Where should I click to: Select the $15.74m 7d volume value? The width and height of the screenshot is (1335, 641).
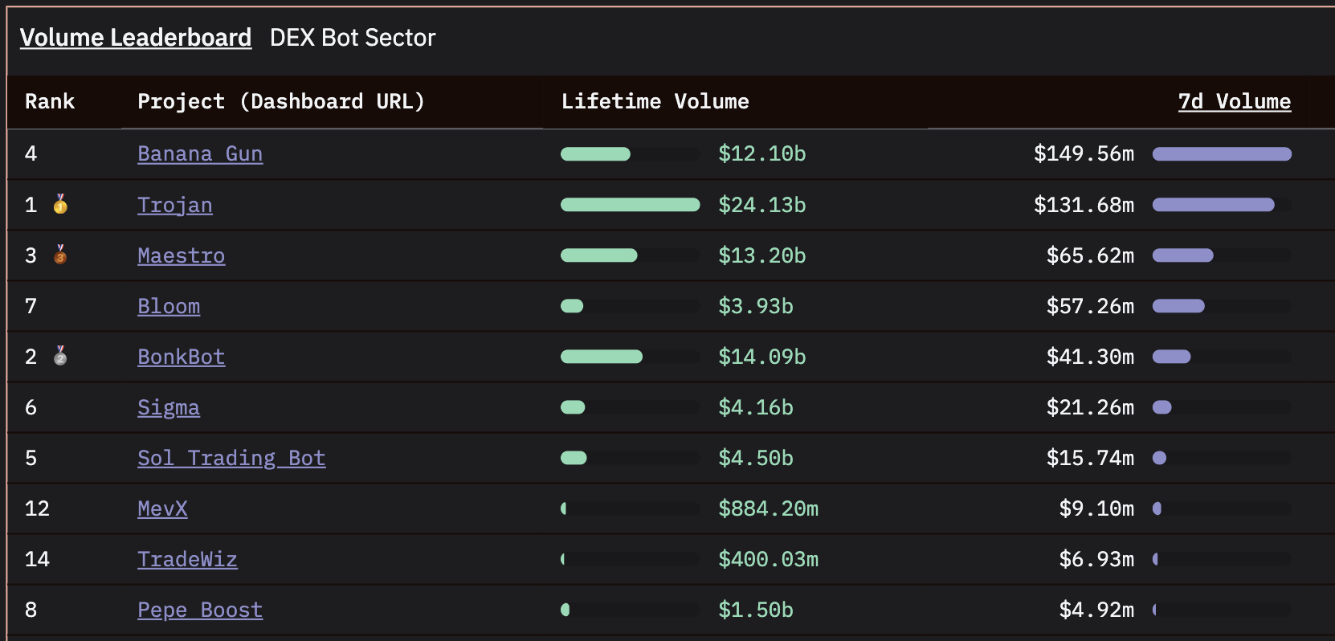pyautogui.click(x=1091, y=458)
